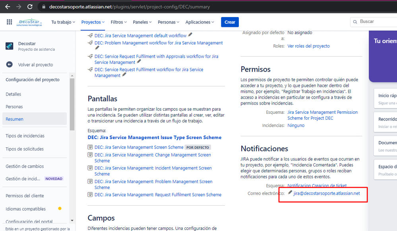Image resolution: width=397 pixels, height=231 pixels.
Task: Edit the Problem Management workflow pencil icon
Action: [97, 48]
